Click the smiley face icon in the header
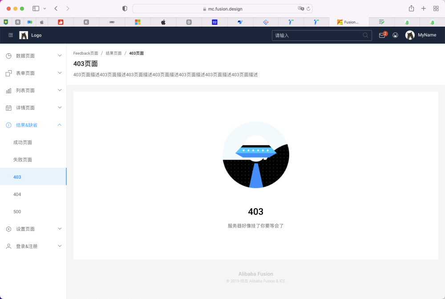Image resolution: width=445 pixels, height=299 pixels. (395, 35)
